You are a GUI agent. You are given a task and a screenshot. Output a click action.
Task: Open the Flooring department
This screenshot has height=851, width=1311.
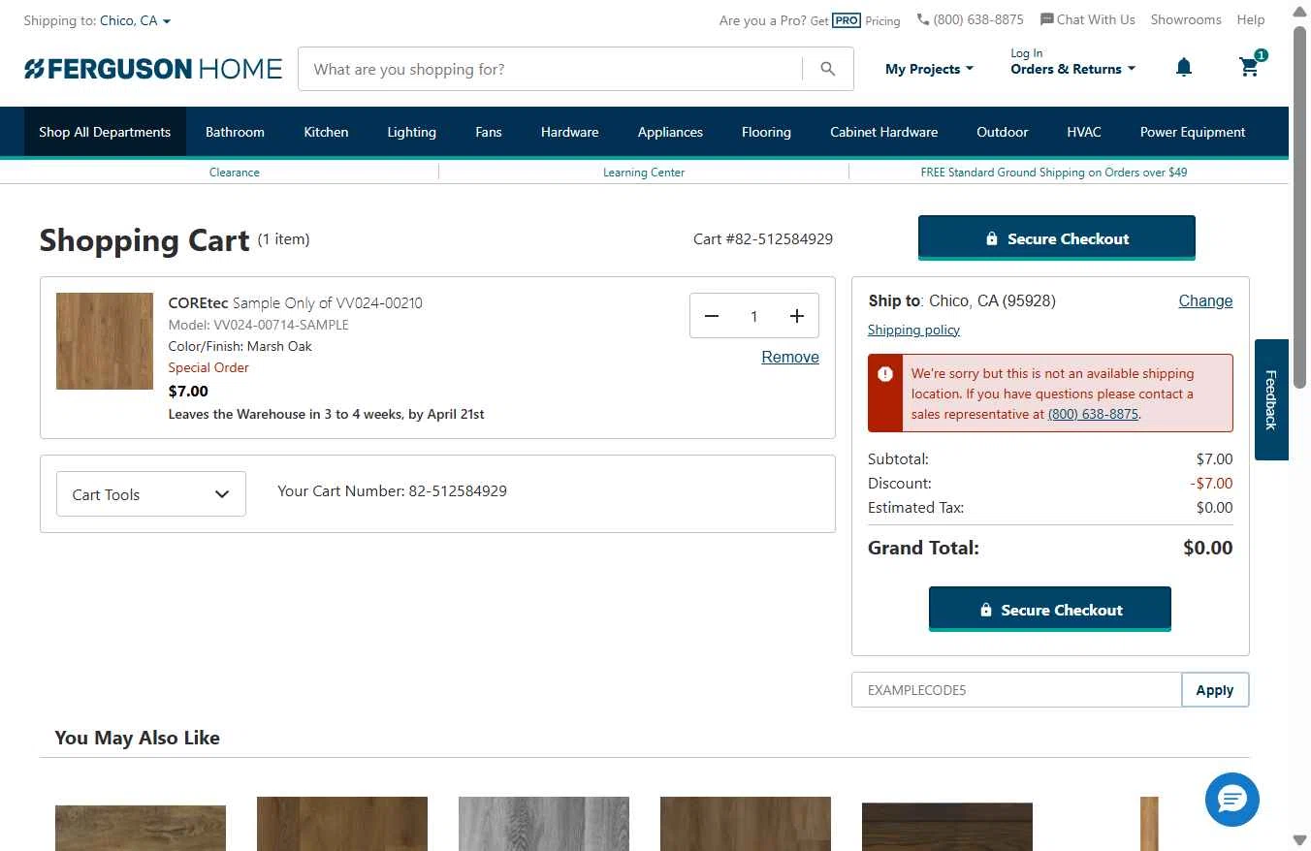point(766,132)
